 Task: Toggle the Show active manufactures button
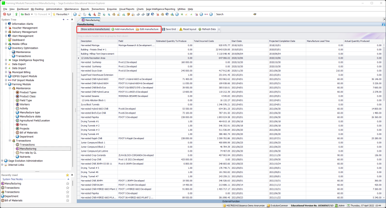95,29
